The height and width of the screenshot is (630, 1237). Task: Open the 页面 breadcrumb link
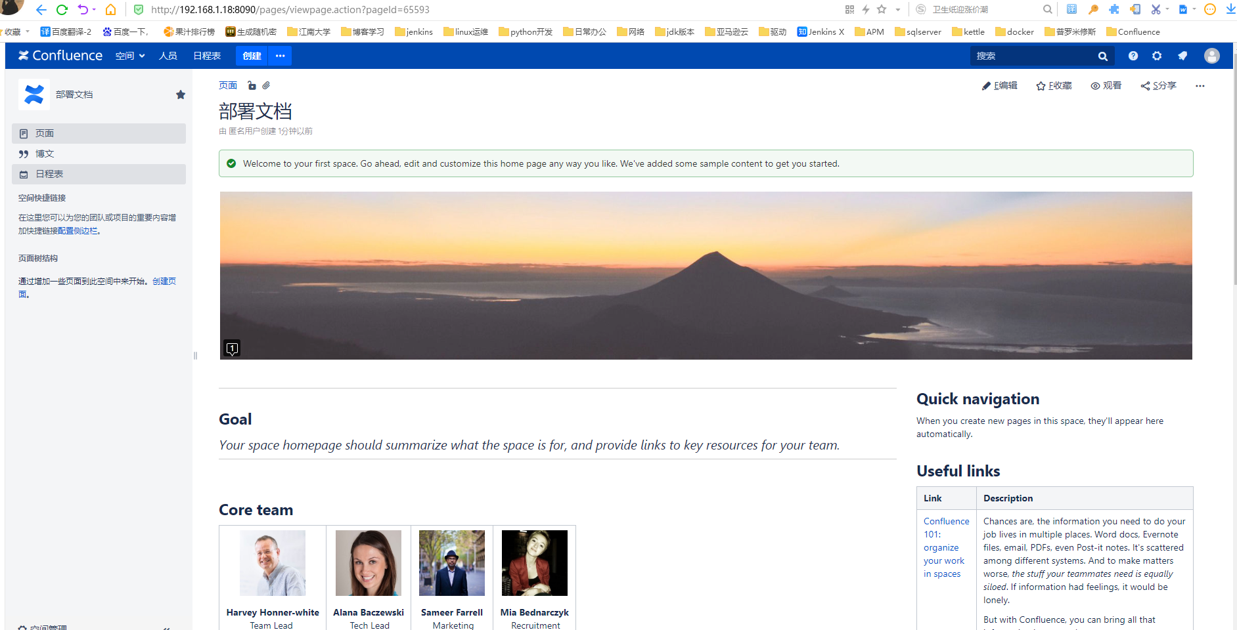228,85
